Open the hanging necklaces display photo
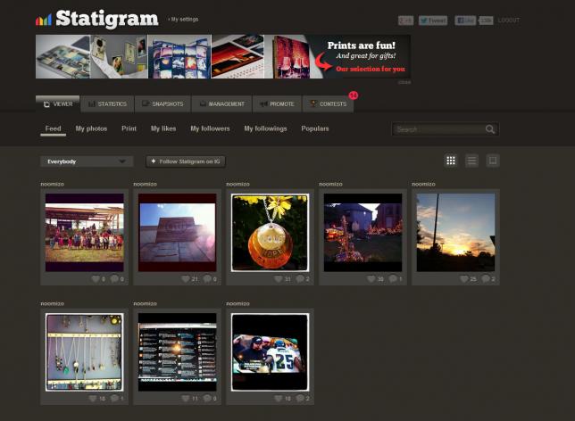The height and width of the screenshot is (421, 575). 84,352
